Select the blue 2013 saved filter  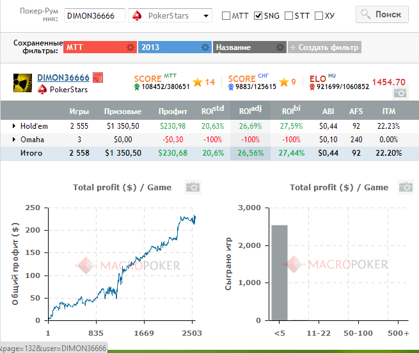[x=175, y=47]
